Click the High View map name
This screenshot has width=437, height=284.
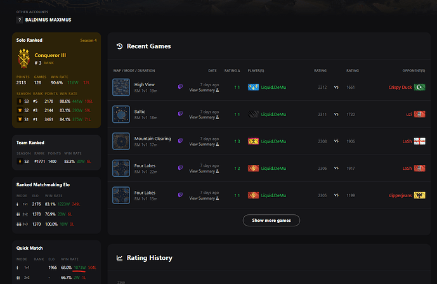145,84
